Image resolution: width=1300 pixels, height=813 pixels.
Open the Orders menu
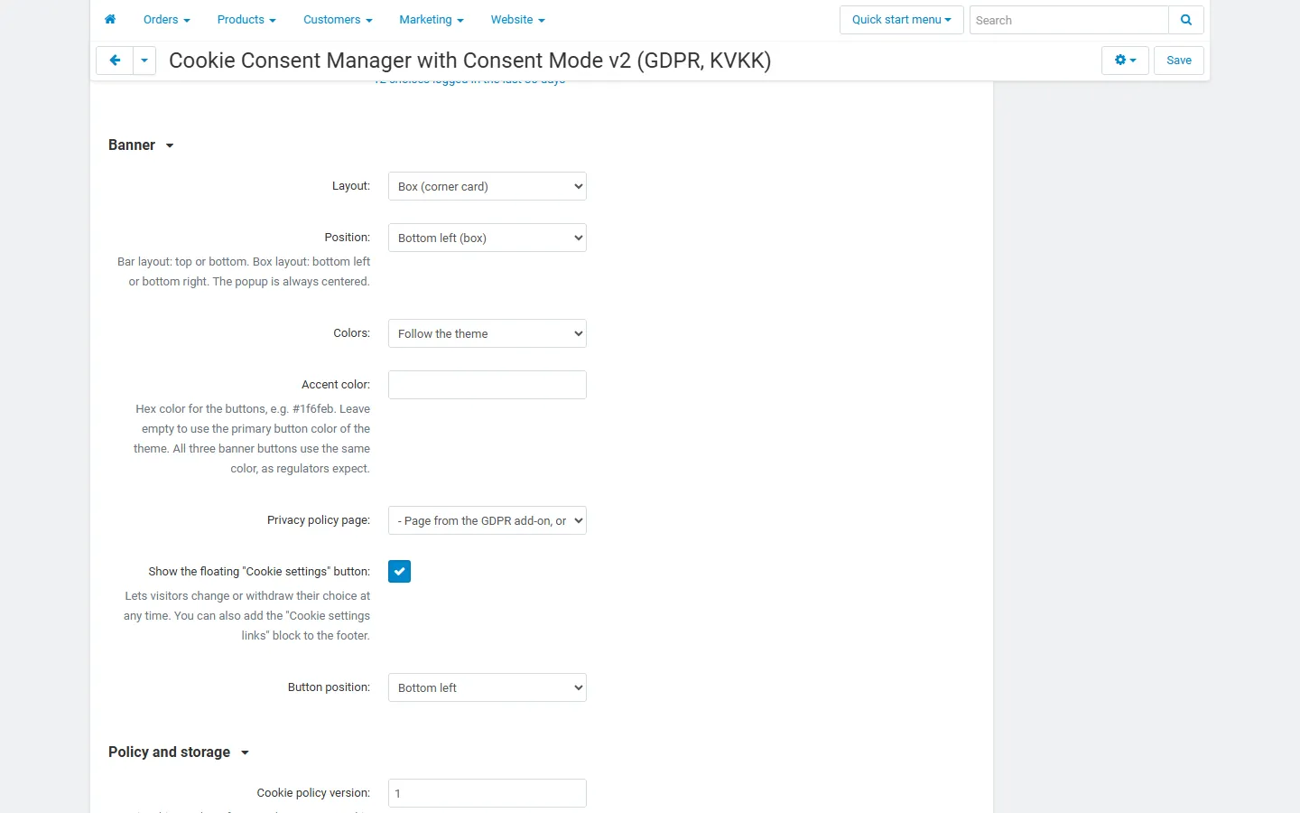(167, 20)
